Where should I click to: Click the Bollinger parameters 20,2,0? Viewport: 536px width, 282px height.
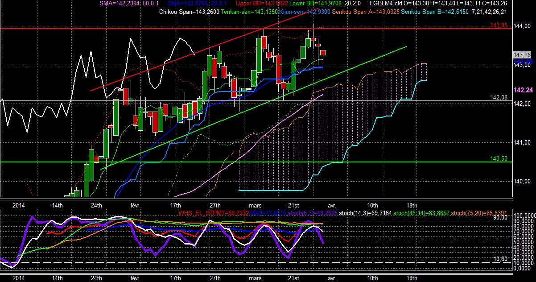pyautogui.click(x=353, y=4)
